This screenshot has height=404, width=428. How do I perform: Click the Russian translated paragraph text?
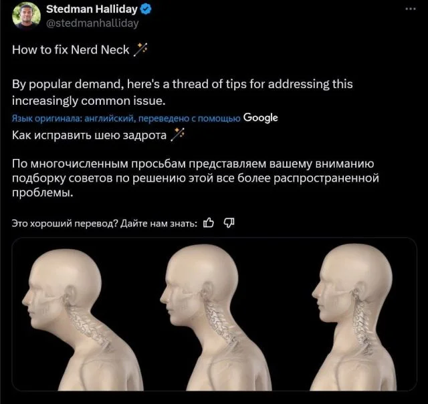[x=195, y=178]
